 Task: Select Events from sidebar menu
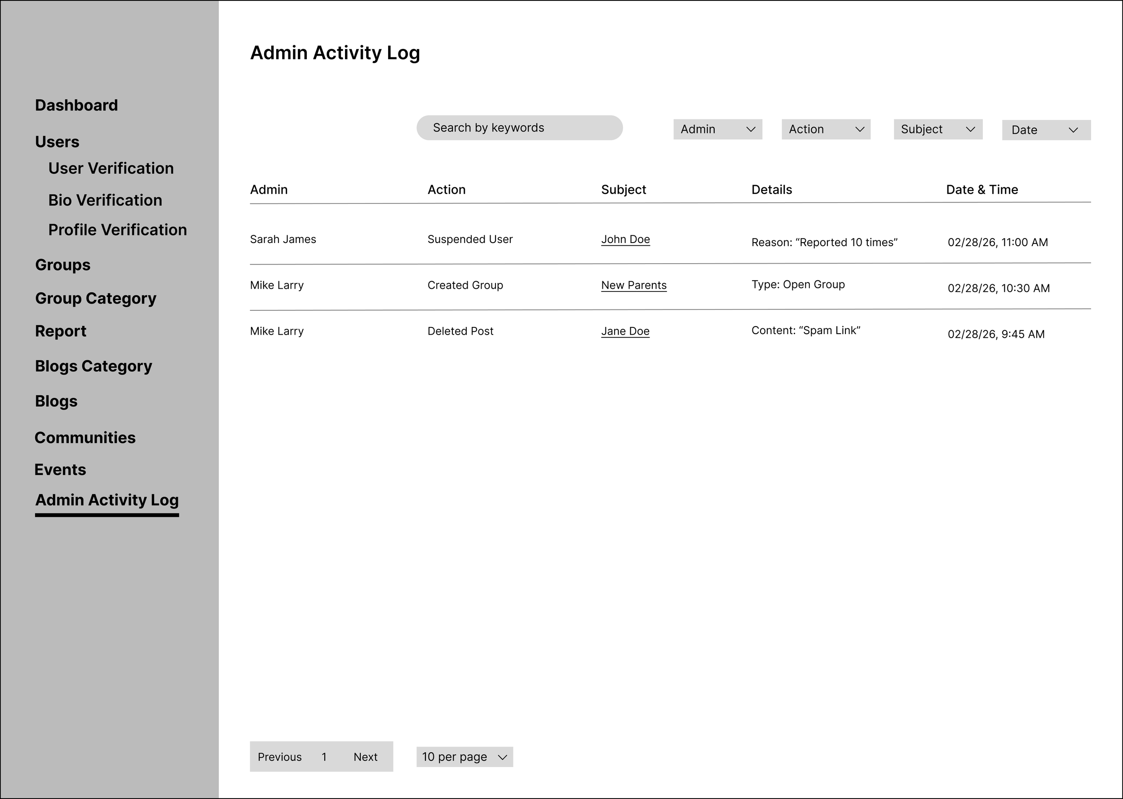coord(60,470)
